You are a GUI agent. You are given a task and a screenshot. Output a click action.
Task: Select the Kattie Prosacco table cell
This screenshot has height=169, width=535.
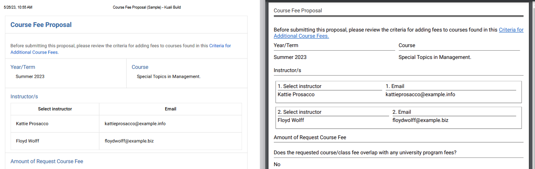pos(32,124)
